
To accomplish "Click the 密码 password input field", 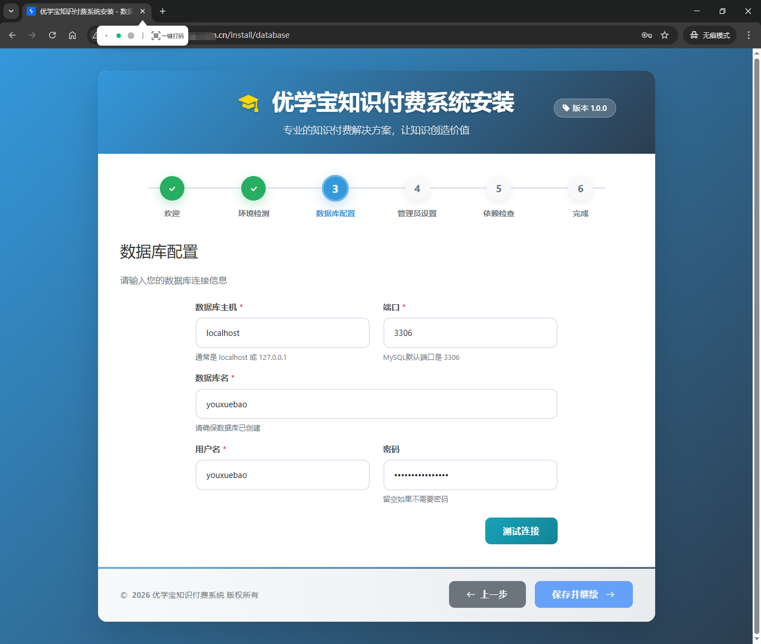I will point(470,475).
